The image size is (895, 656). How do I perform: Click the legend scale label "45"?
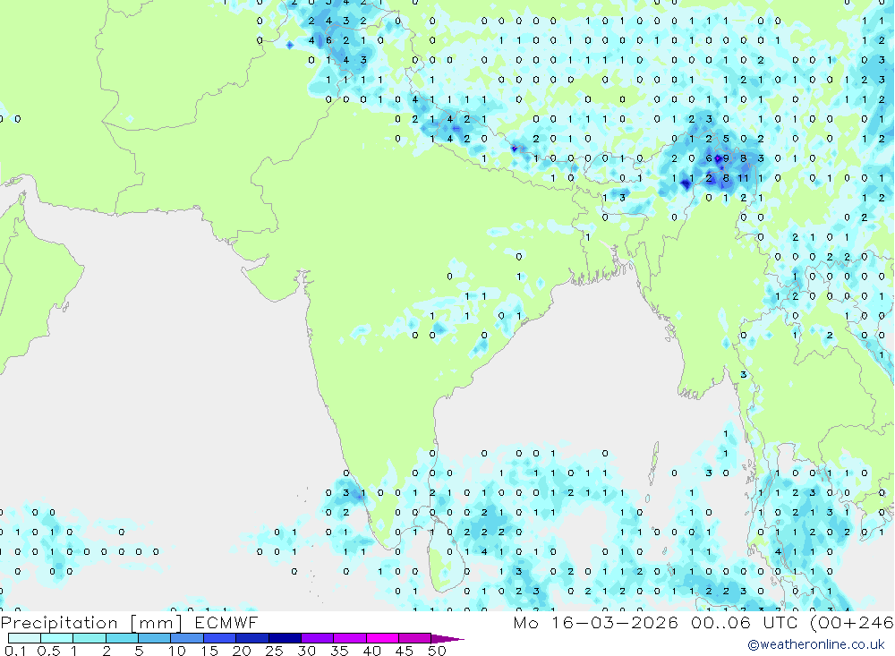point(405,651)
